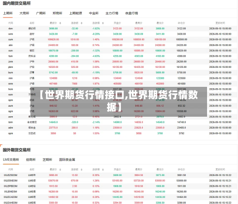This screenshot has height=204, width=238.
Task: Click the spm code cell
Action: pos(10,100)
